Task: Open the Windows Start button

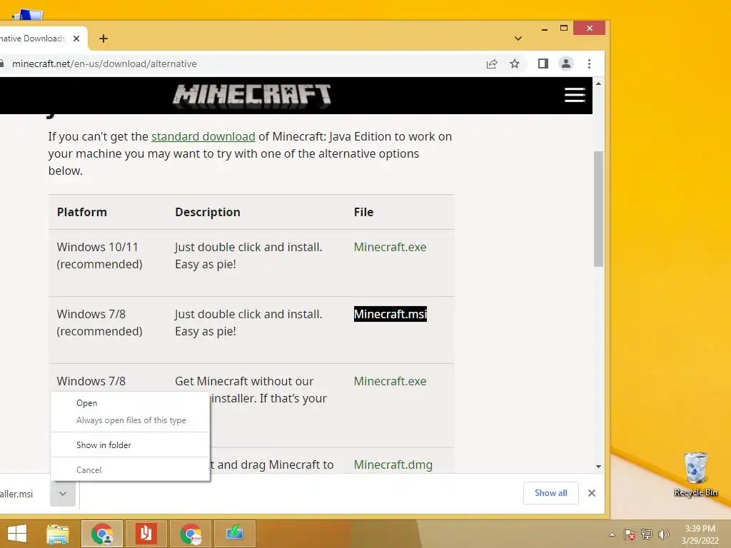Action: (17, 534)
